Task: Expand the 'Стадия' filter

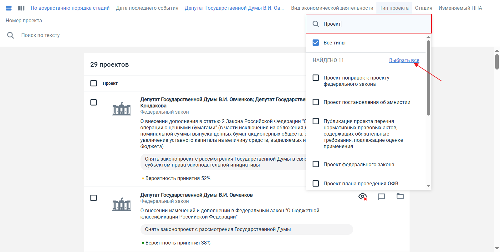Action: click(x=423, y=8)
